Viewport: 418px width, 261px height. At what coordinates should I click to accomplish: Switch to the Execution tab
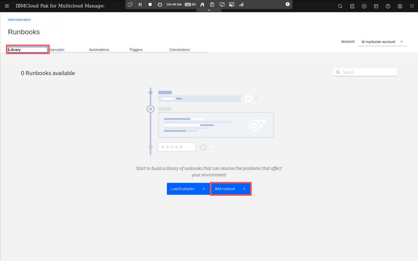tap(68, 50)
